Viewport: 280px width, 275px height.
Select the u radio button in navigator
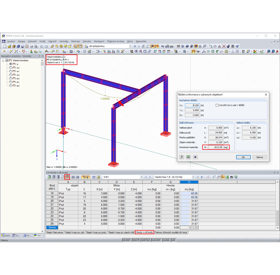point(11,64)
